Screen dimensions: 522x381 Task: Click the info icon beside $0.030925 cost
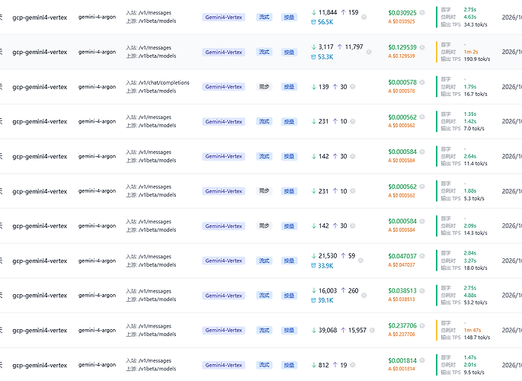422,13
